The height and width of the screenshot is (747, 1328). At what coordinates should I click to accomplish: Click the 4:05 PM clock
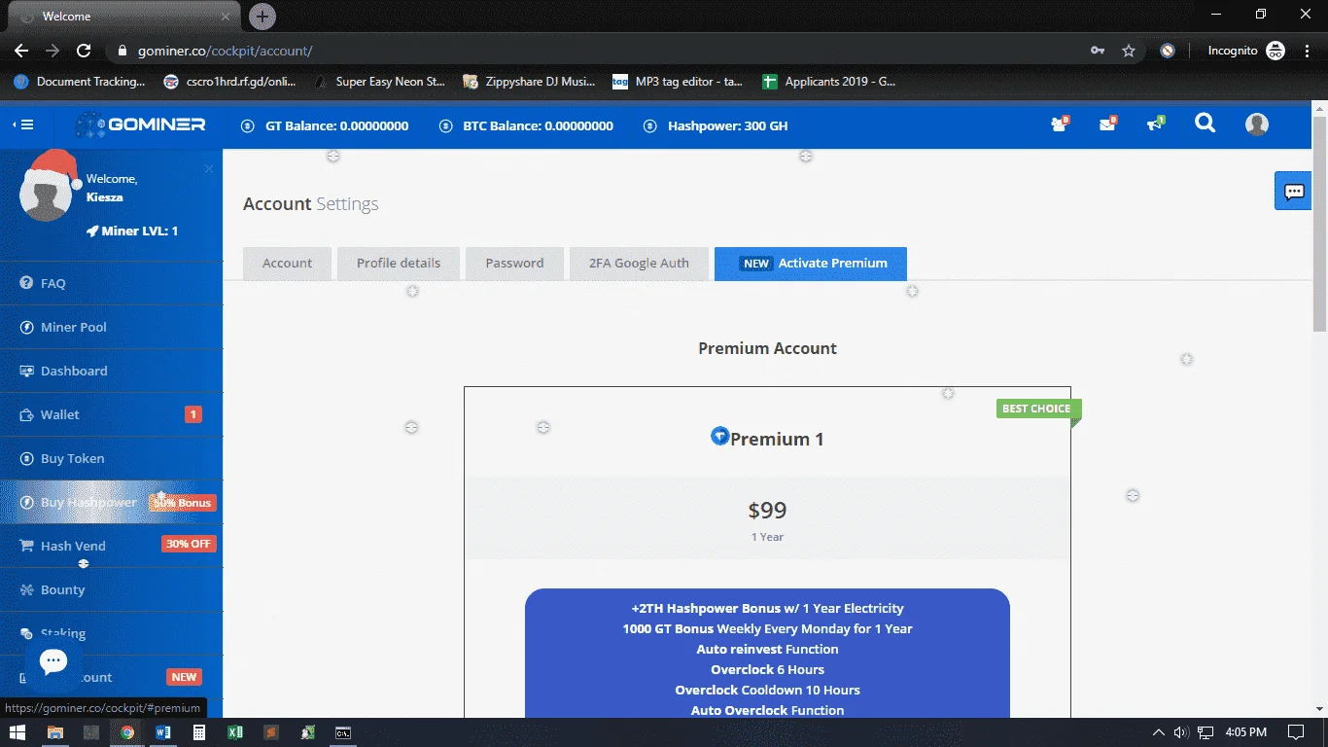pos(1245,732)
